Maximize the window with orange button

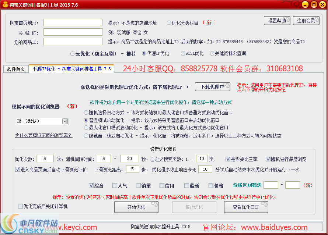314,4
